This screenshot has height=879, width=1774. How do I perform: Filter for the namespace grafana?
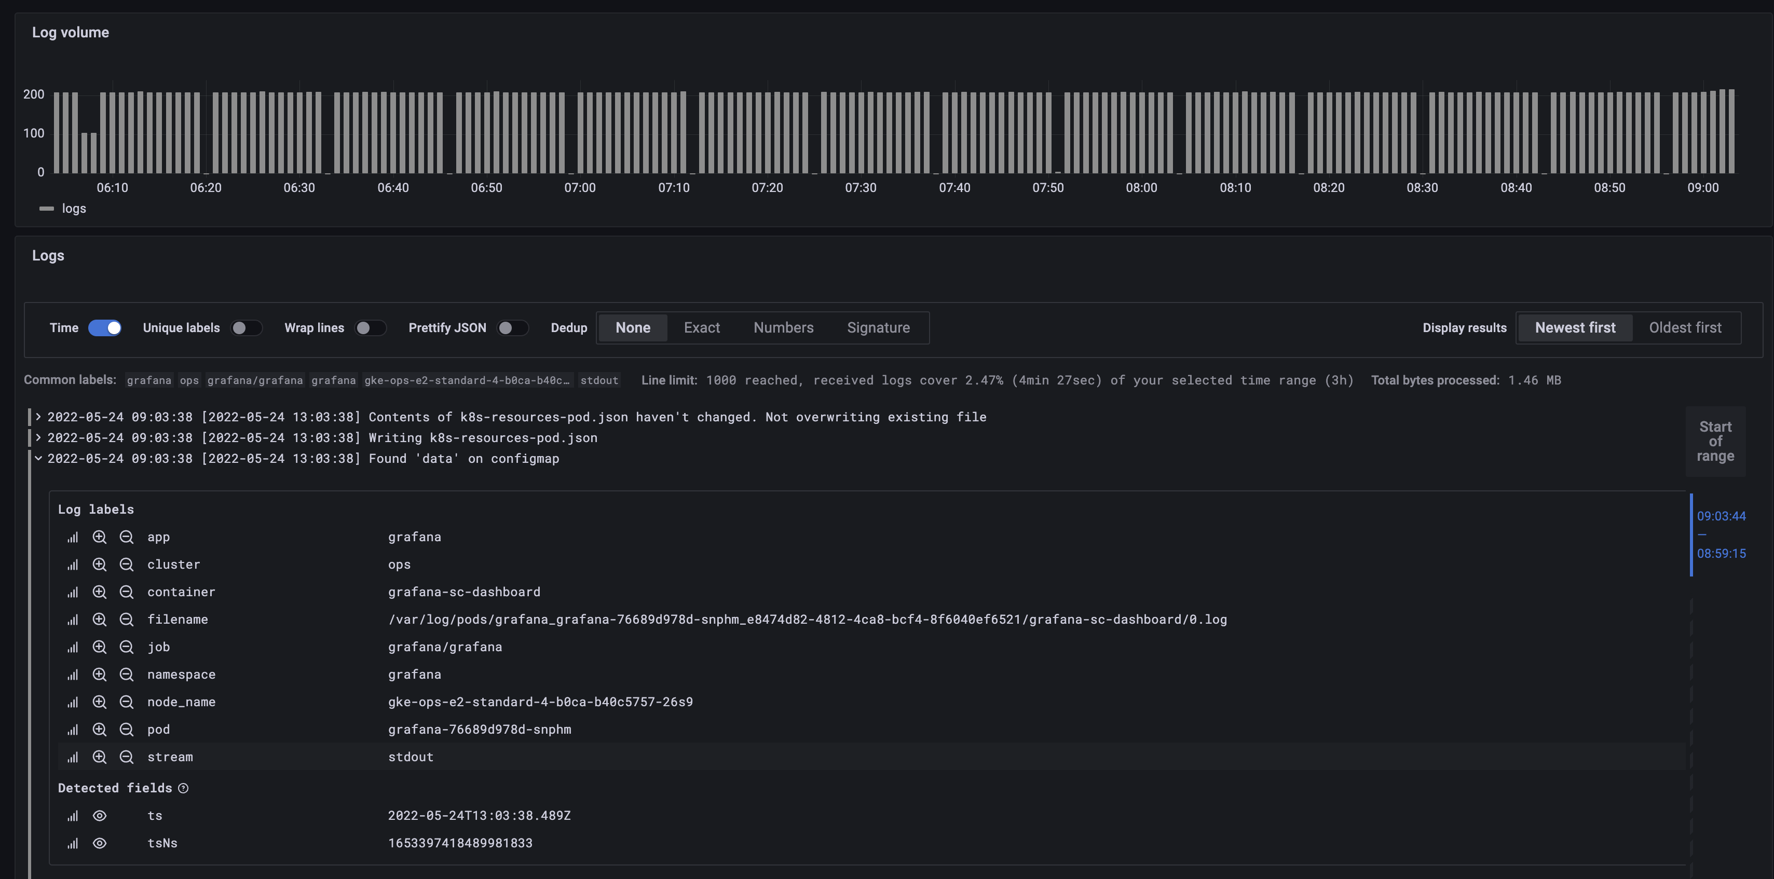(100, 675)
